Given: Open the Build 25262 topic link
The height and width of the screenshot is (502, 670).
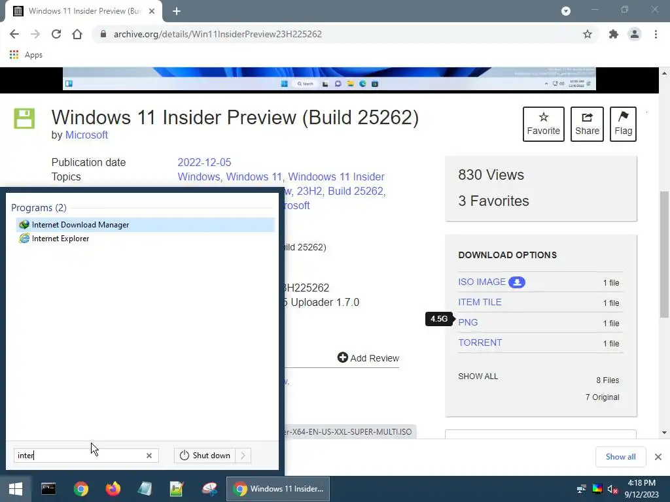Looking at the screenshot, I should point(355,192).
